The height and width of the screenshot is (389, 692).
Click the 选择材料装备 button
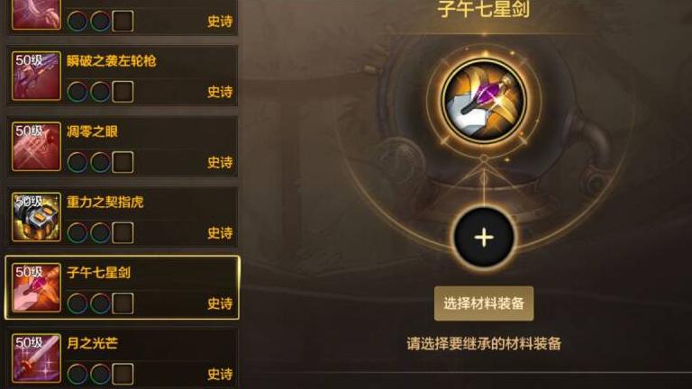(x=484, y=303)
